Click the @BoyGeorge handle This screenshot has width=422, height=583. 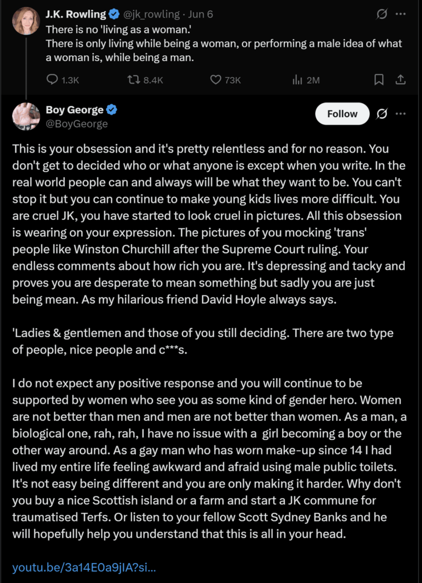(x=77, y=124)
